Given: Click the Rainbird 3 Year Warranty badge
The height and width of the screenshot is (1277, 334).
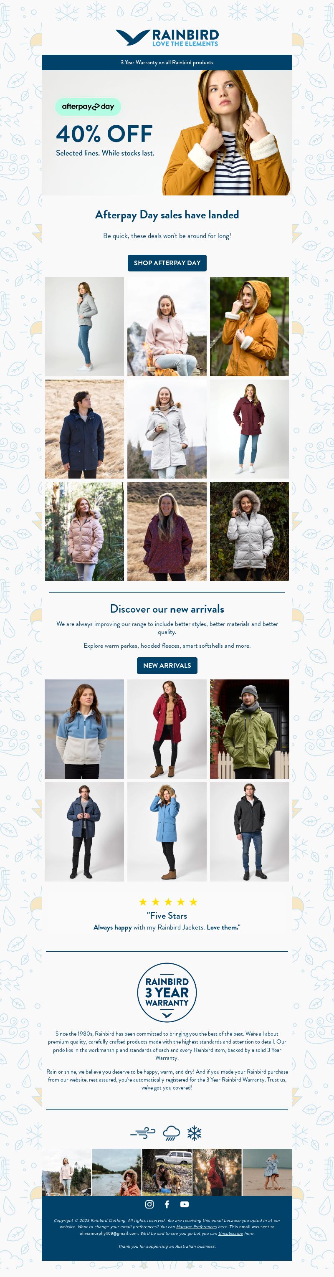Looking at the screenshot, I should [167, 993].
